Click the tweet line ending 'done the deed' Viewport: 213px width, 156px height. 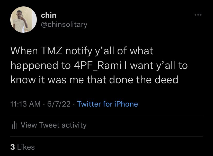[x=94, y=80]
